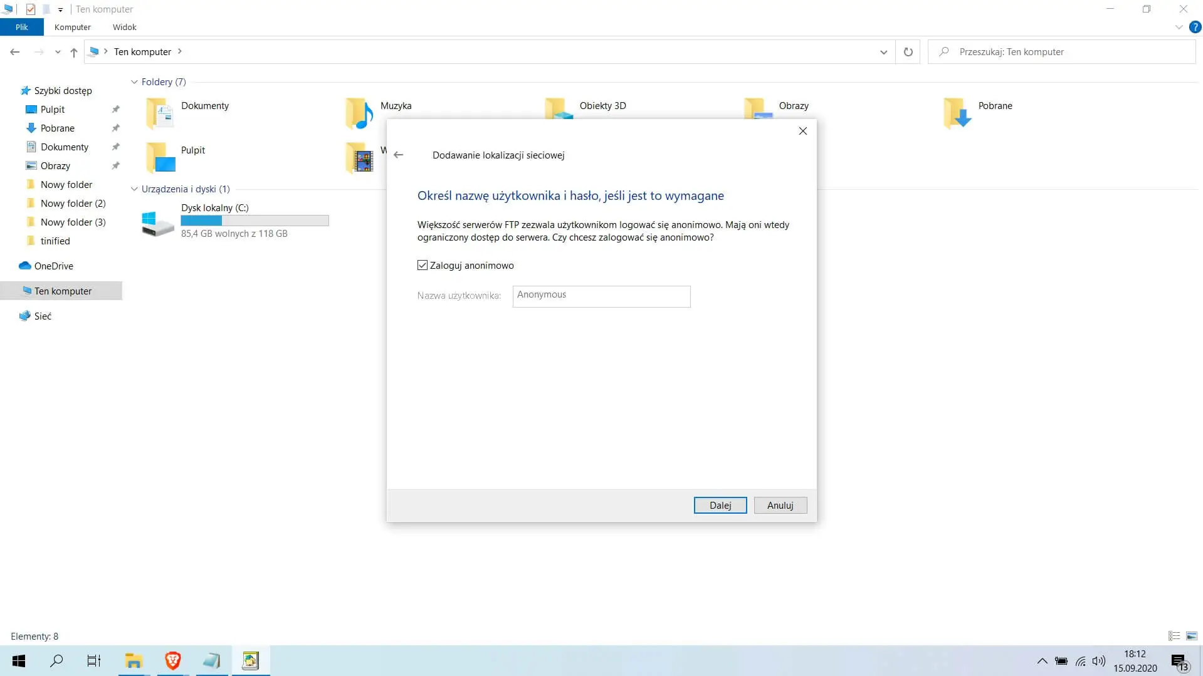Image resolution: width=1203 pixels, height=676 pixels.
Task: Click the back arrow in the wizard dialog
Action: [399, 155]
